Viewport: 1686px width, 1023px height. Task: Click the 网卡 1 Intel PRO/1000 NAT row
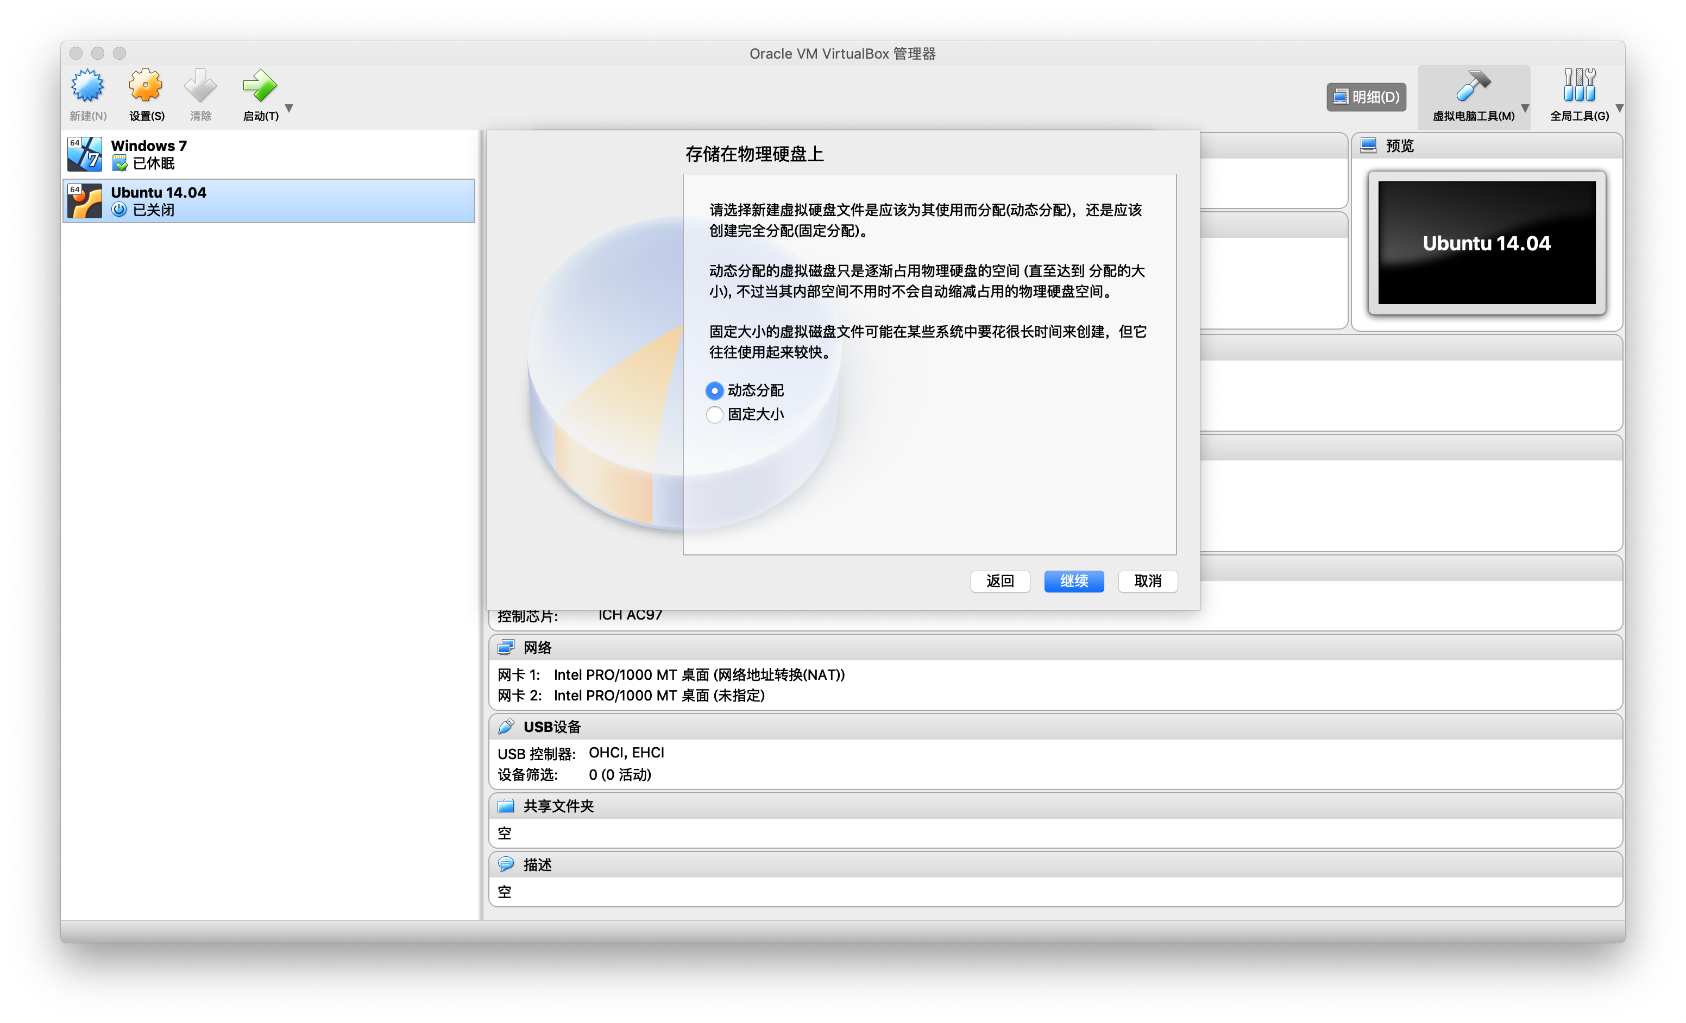coord(671,675)
